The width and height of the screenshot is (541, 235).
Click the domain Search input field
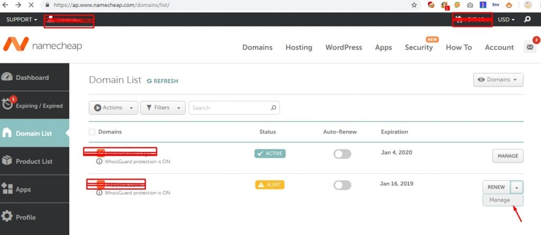[x=230, y=108]
